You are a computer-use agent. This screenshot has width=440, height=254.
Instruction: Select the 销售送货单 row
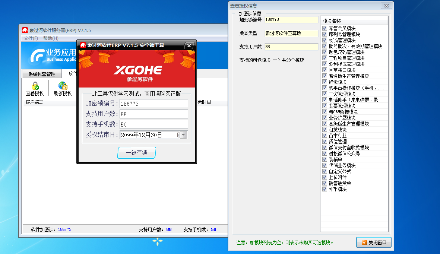click(354, 183)
